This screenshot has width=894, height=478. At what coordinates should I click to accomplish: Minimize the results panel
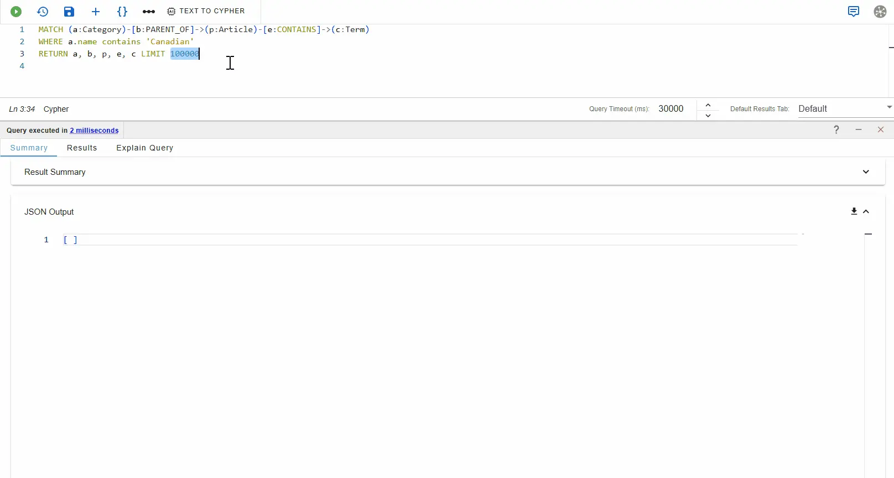click(859, 129)
